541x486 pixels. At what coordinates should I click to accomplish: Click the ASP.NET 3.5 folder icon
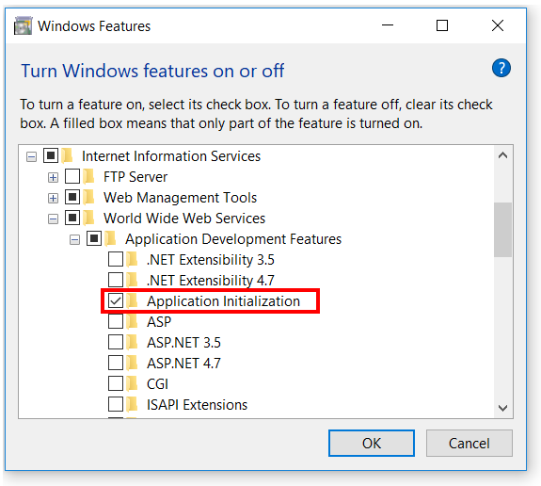click(x=132, y=342)
